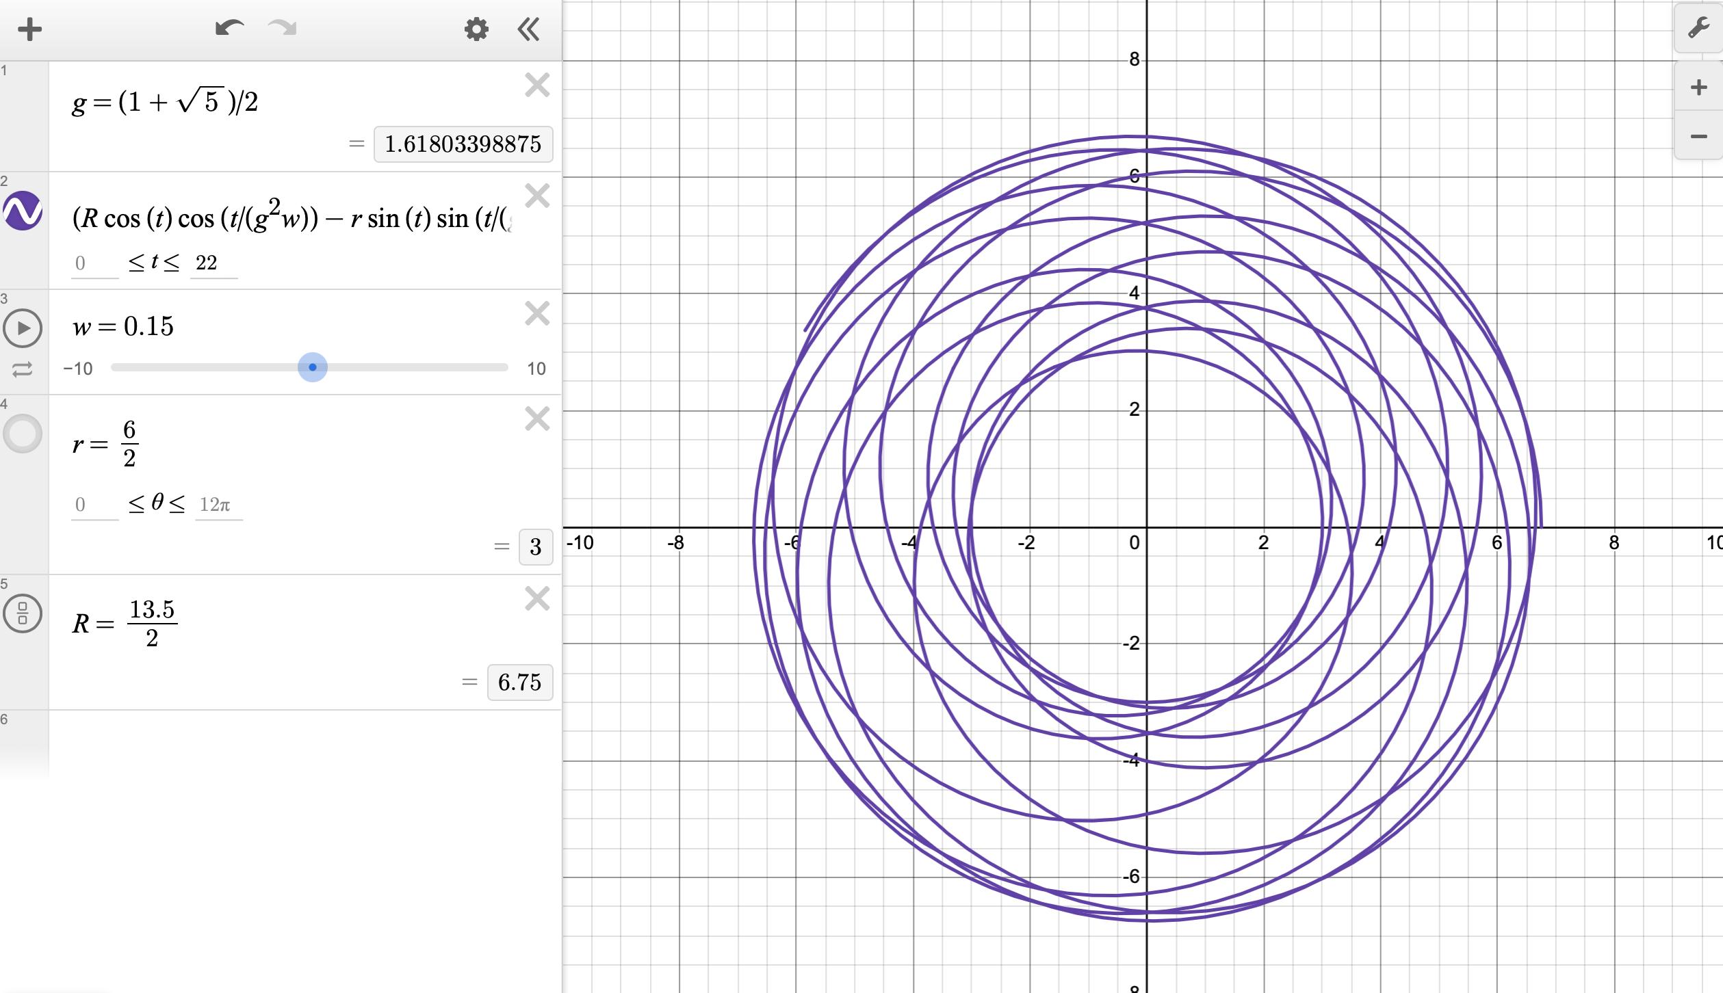Image resolution: width=1723 pixels, height=993 pixels.
Task: Click the w slider thumb
Action: point(313,367)
